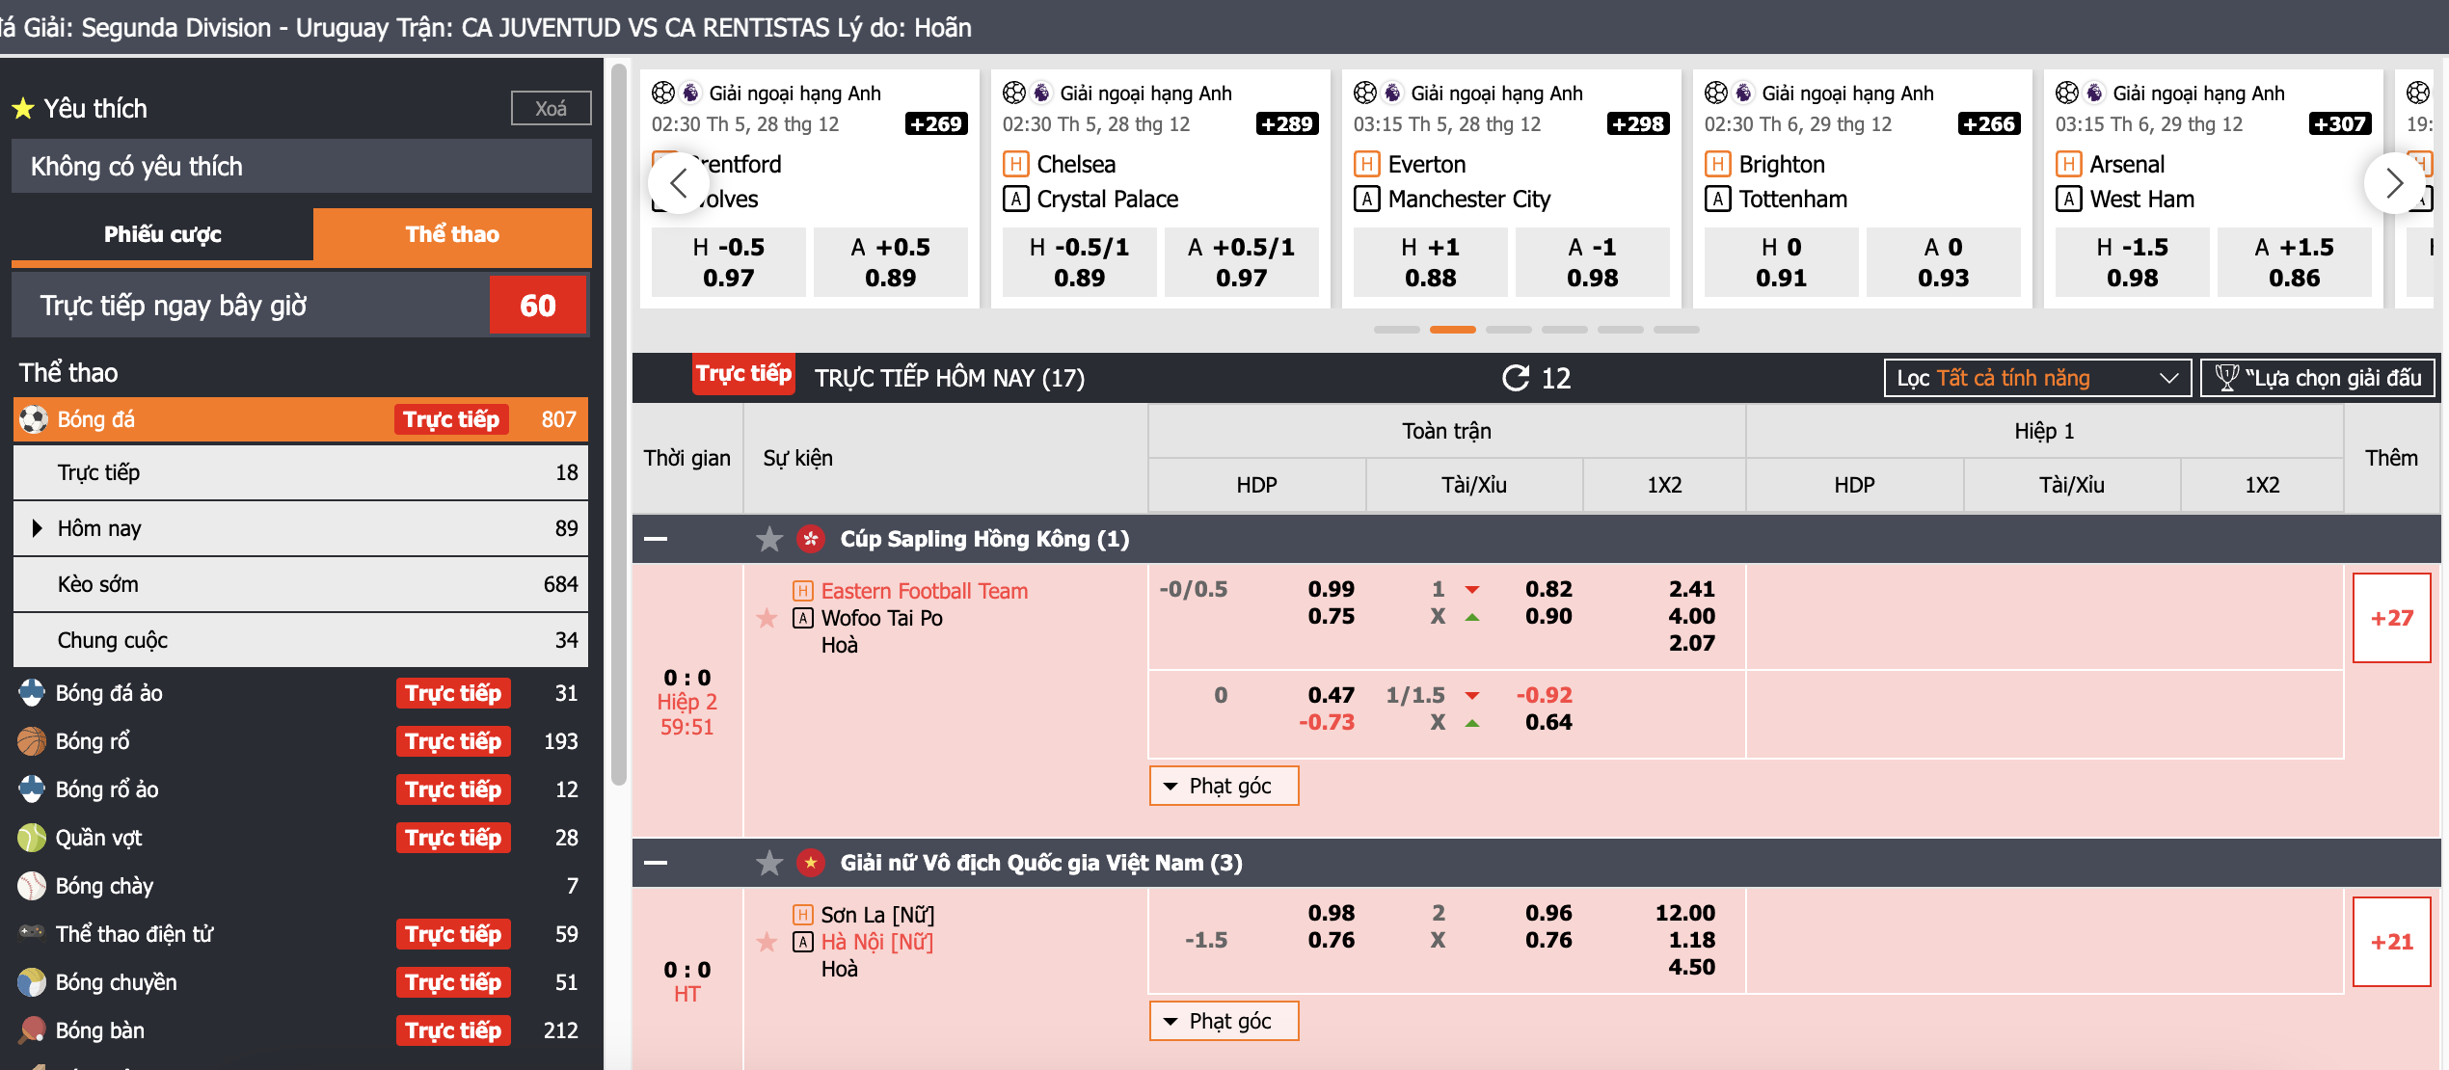The image size is (2449, 1070).
Task: Click the Bóng rổ basketball icon
Action: pyautogui.click(x=32, y=741)
